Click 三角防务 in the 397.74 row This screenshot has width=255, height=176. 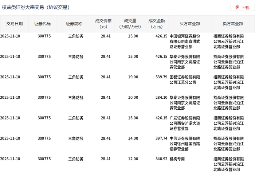coord(76,138)
